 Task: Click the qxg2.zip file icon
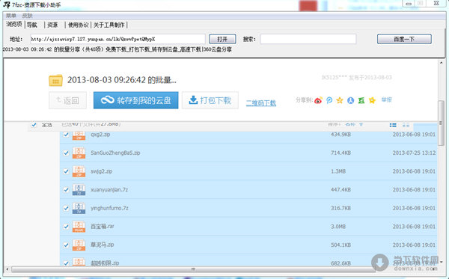79,135
